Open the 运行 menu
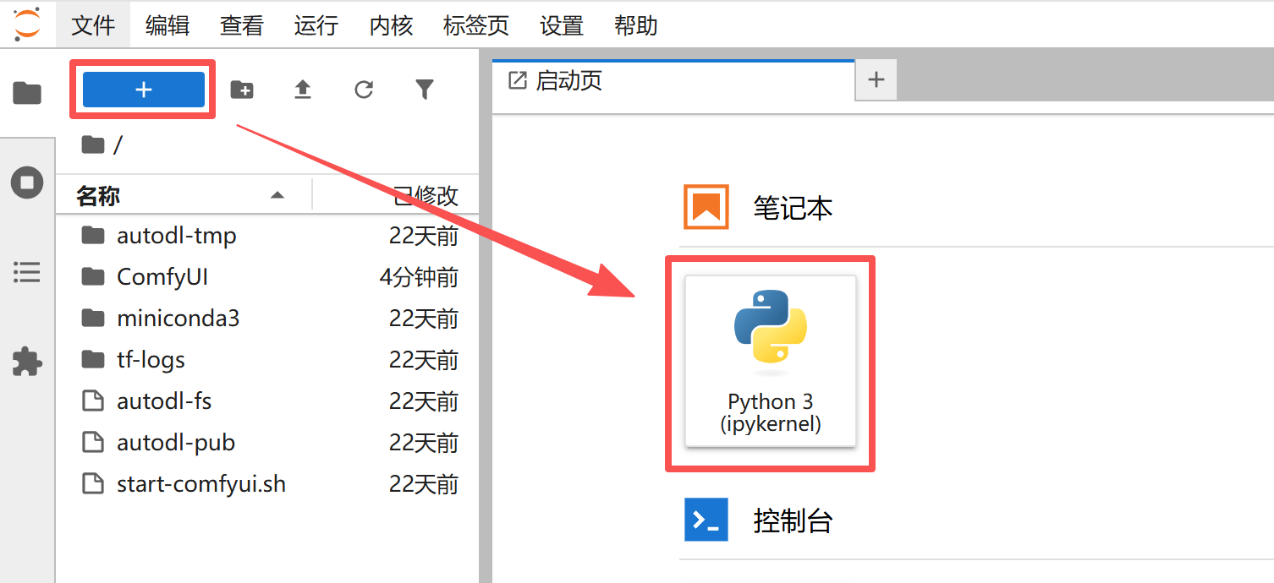Image resolution: width=1274 pixels, height=583 pixels. pyautogui.click(x=316, y=25)
